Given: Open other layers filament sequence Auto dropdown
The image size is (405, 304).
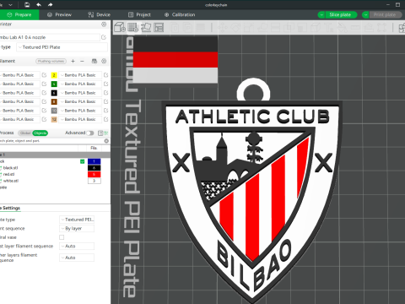Looking at the screenshot, I should tap(77, 258).
